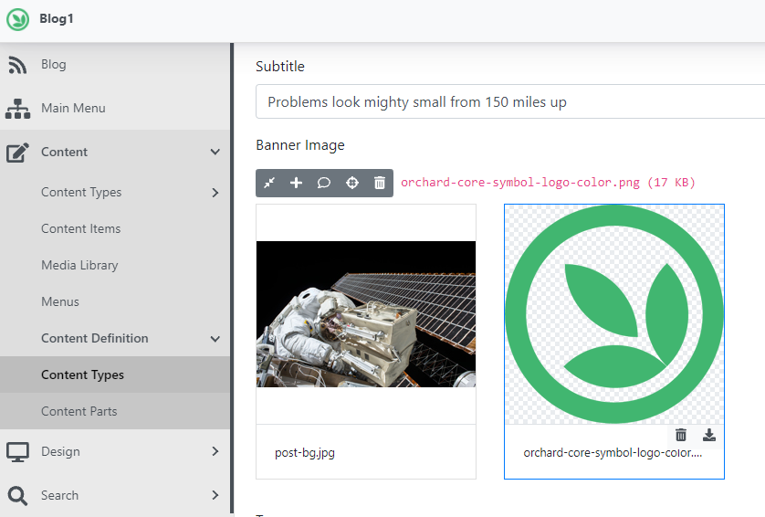Click into the Subtitle text field
The width and height of the screenshot is (765, 517).
pos(510,101)
